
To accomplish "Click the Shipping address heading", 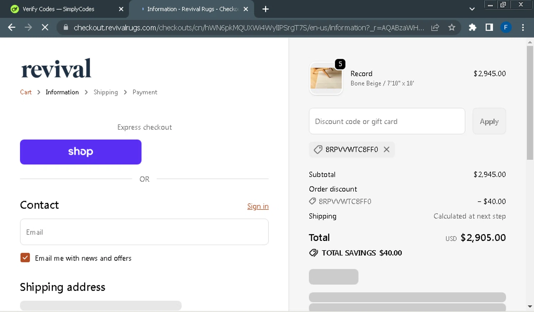I will coord(63,287).
